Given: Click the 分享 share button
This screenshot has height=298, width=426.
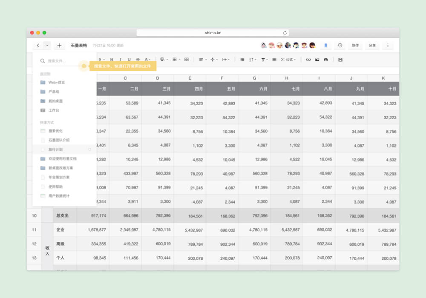Looking at the screenshot, I should (x=372, y=45).
